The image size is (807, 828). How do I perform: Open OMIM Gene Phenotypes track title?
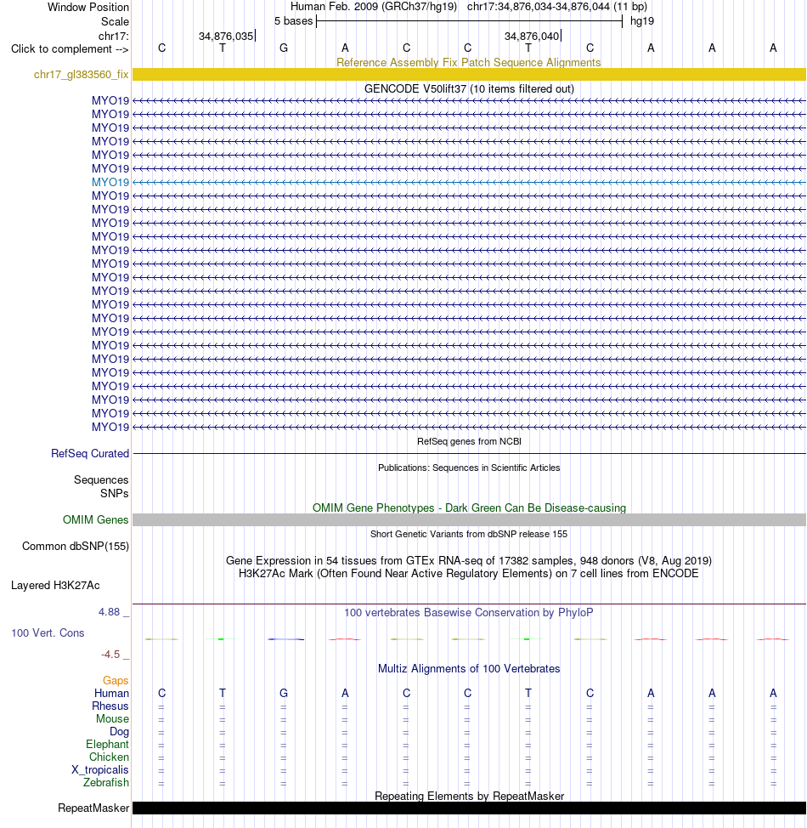coord(469,508)
